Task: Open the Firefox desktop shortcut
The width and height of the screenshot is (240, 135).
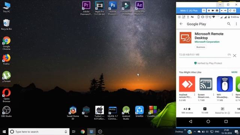Action: point(6,59)
